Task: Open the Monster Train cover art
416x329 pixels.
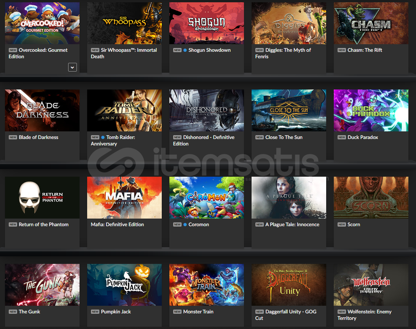Action: point(207,285)
